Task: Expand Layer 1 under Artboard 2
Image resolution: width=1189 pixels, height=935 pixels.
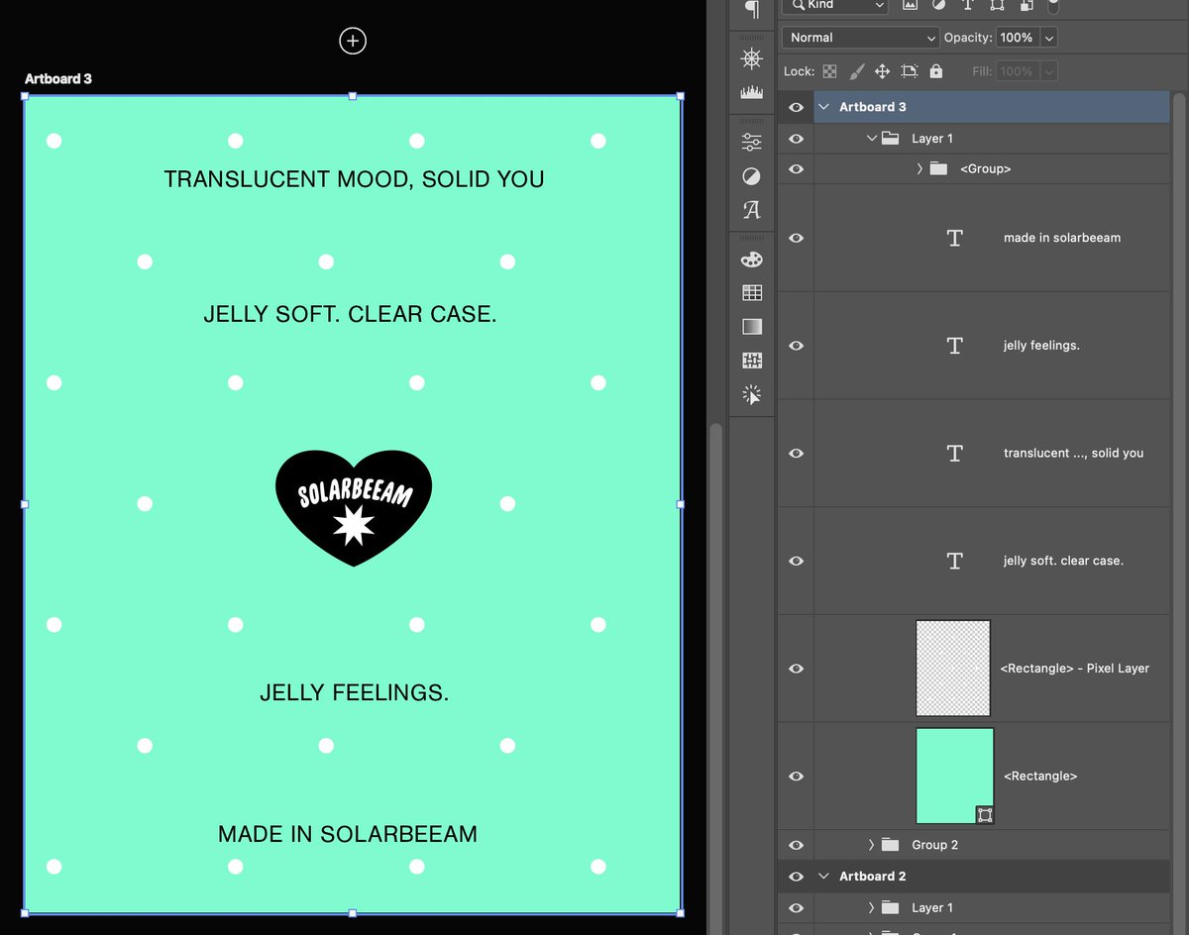Action: (871, 908)
